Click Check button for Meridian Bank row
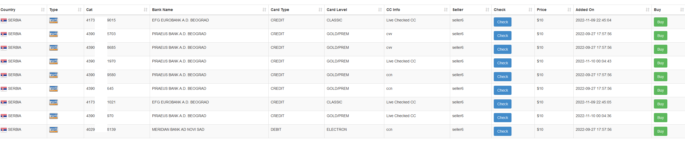 [x=502, y=131]
